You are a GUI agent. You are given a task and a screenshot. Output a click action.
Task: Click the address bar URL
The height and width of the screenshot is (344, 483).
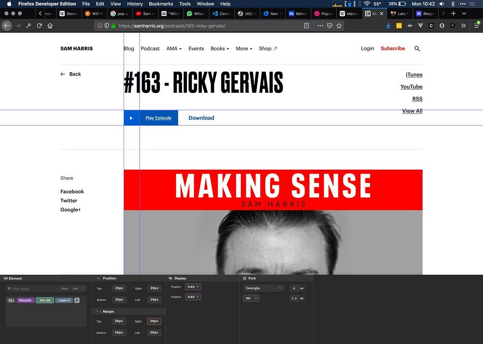[172, 26]
